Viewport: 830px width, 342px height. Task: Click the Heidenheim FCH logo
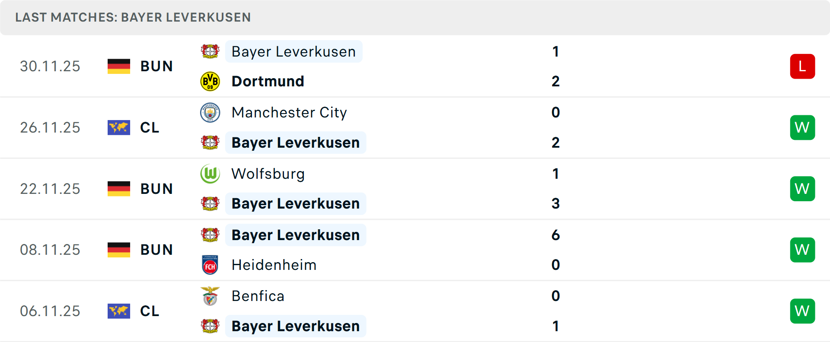(210, 265)
